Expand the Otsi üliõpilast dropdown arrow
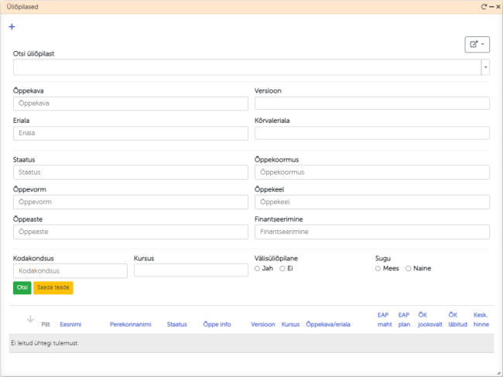503x377 pixels. [x=485, y=67]
